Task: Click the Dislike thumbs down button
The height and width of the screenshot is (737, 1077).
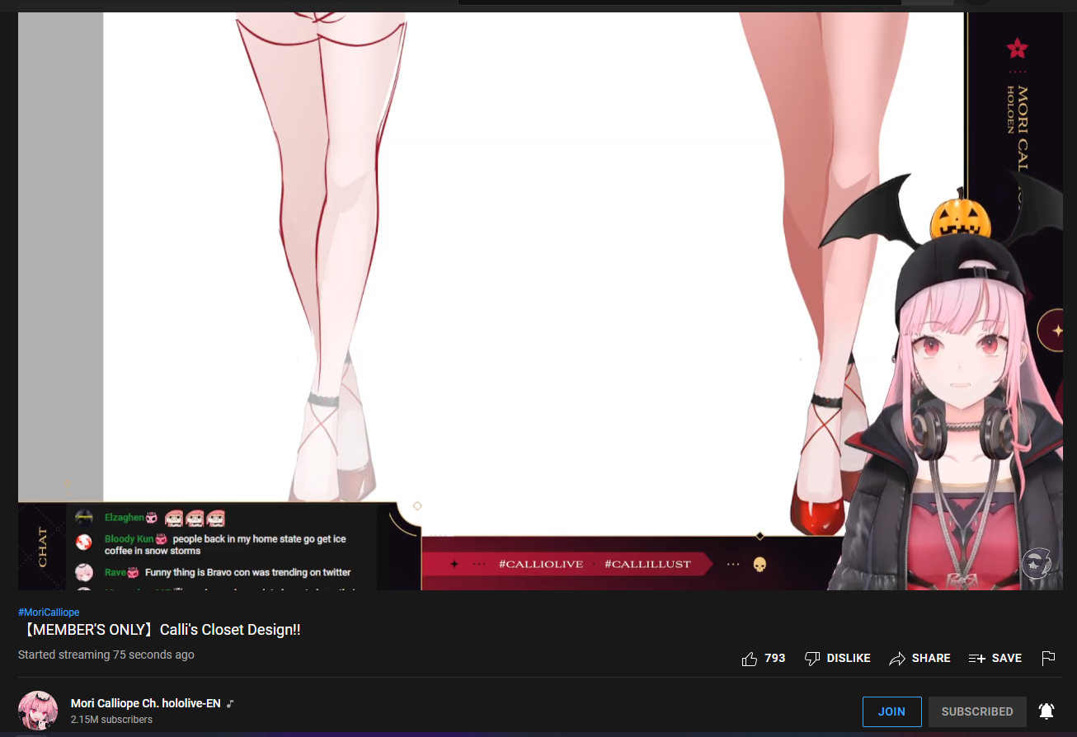Action: click(838, 658)
